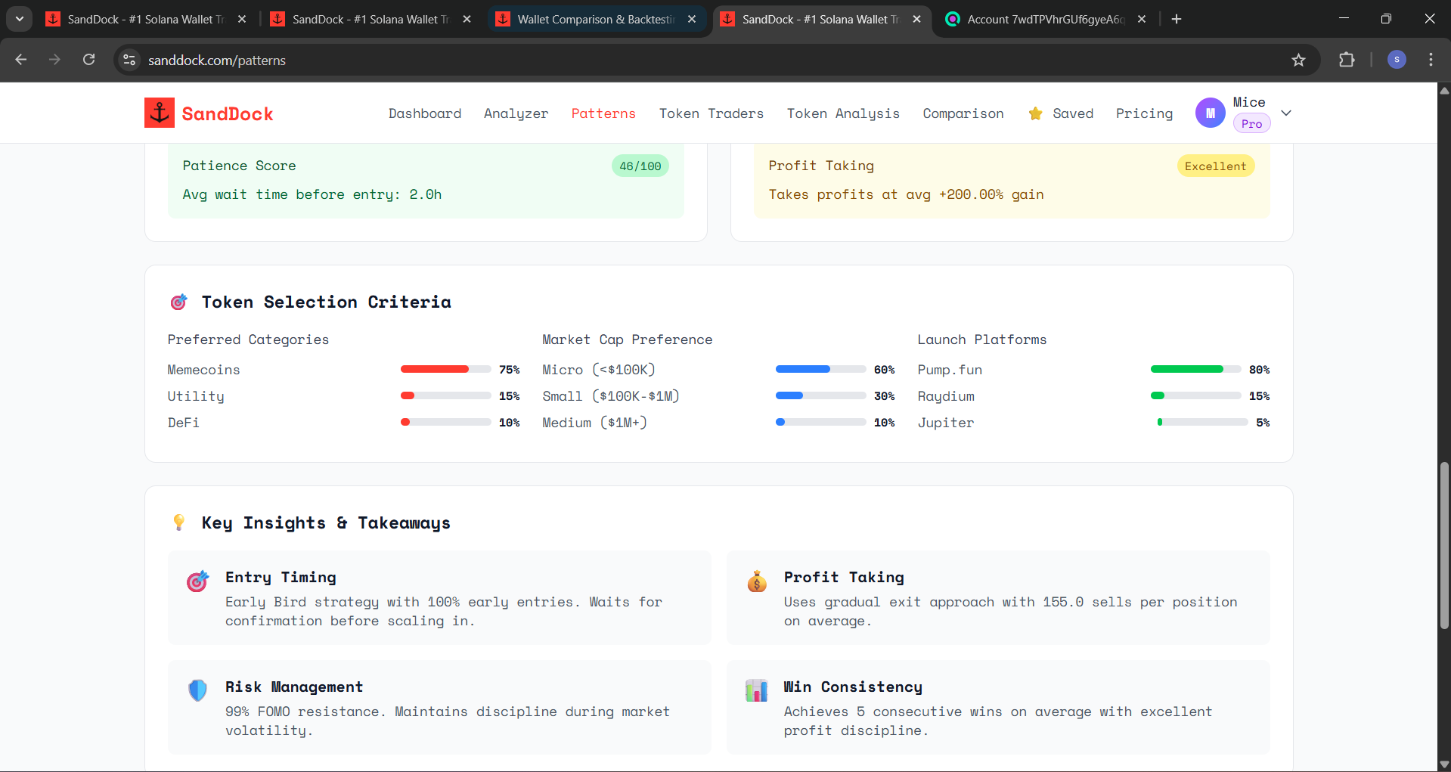This screenshot has height=772, width=1451.
Task: Click the DeFi category label
Action: [x=184, y=423]
